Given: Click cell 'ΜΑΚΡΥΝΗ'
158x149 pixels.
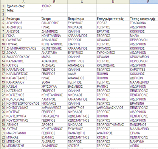Looking at the screenshot, I should [144, 141].
